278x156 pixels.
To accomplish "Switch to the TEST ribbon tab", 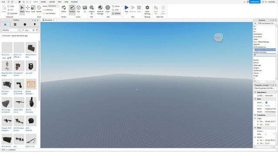I will [x=60, y=2].
